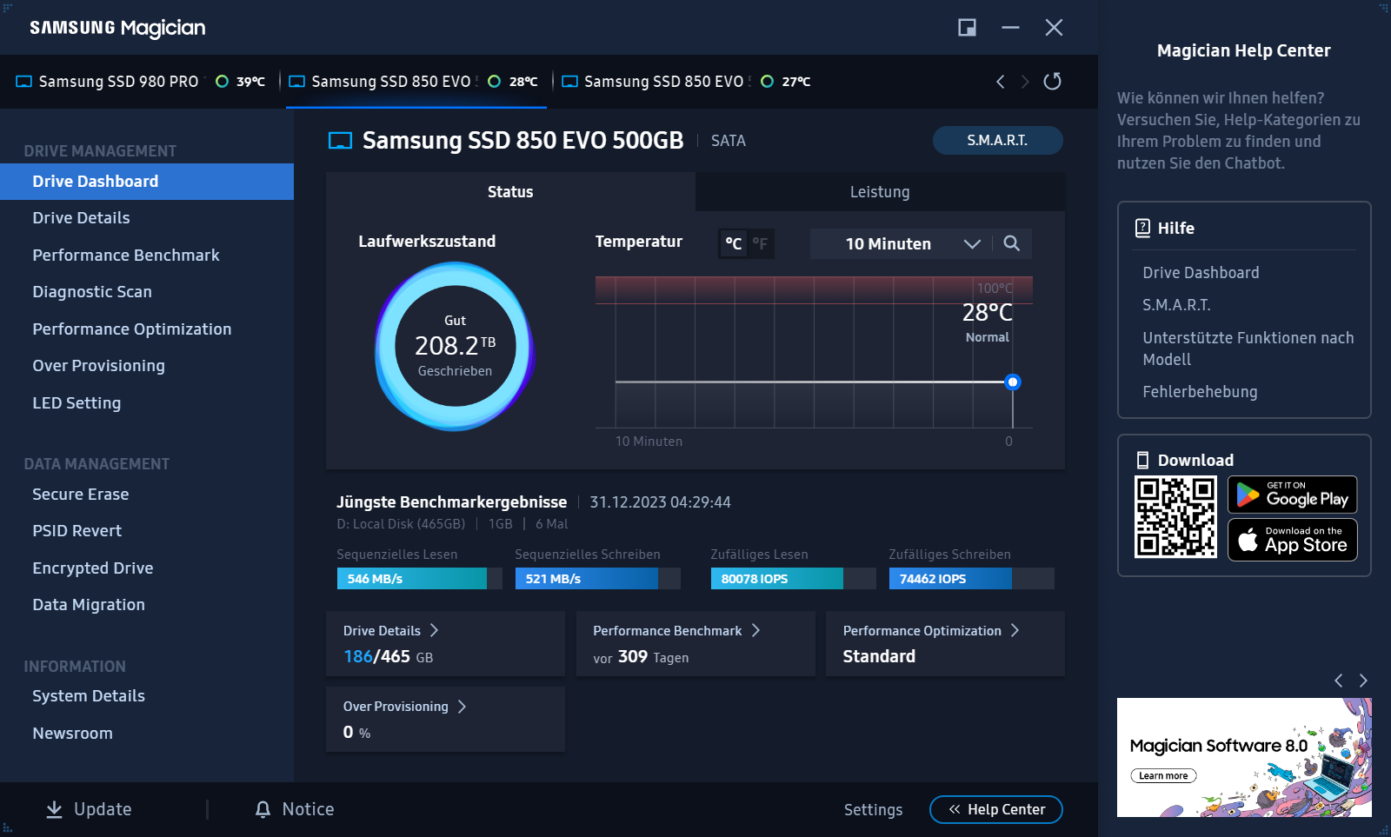The height and width of the screenshot is (837, 1391).
Task: Click the Download section phone icon
Action: click(x=1142, y=460)
